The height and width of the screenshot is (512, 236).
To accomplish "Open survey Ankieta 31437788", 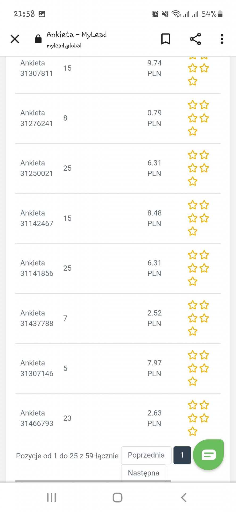I will pos(37,318).
